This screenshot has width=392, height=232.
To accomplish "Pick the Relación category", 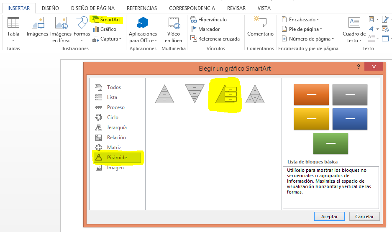I will 117,138.
